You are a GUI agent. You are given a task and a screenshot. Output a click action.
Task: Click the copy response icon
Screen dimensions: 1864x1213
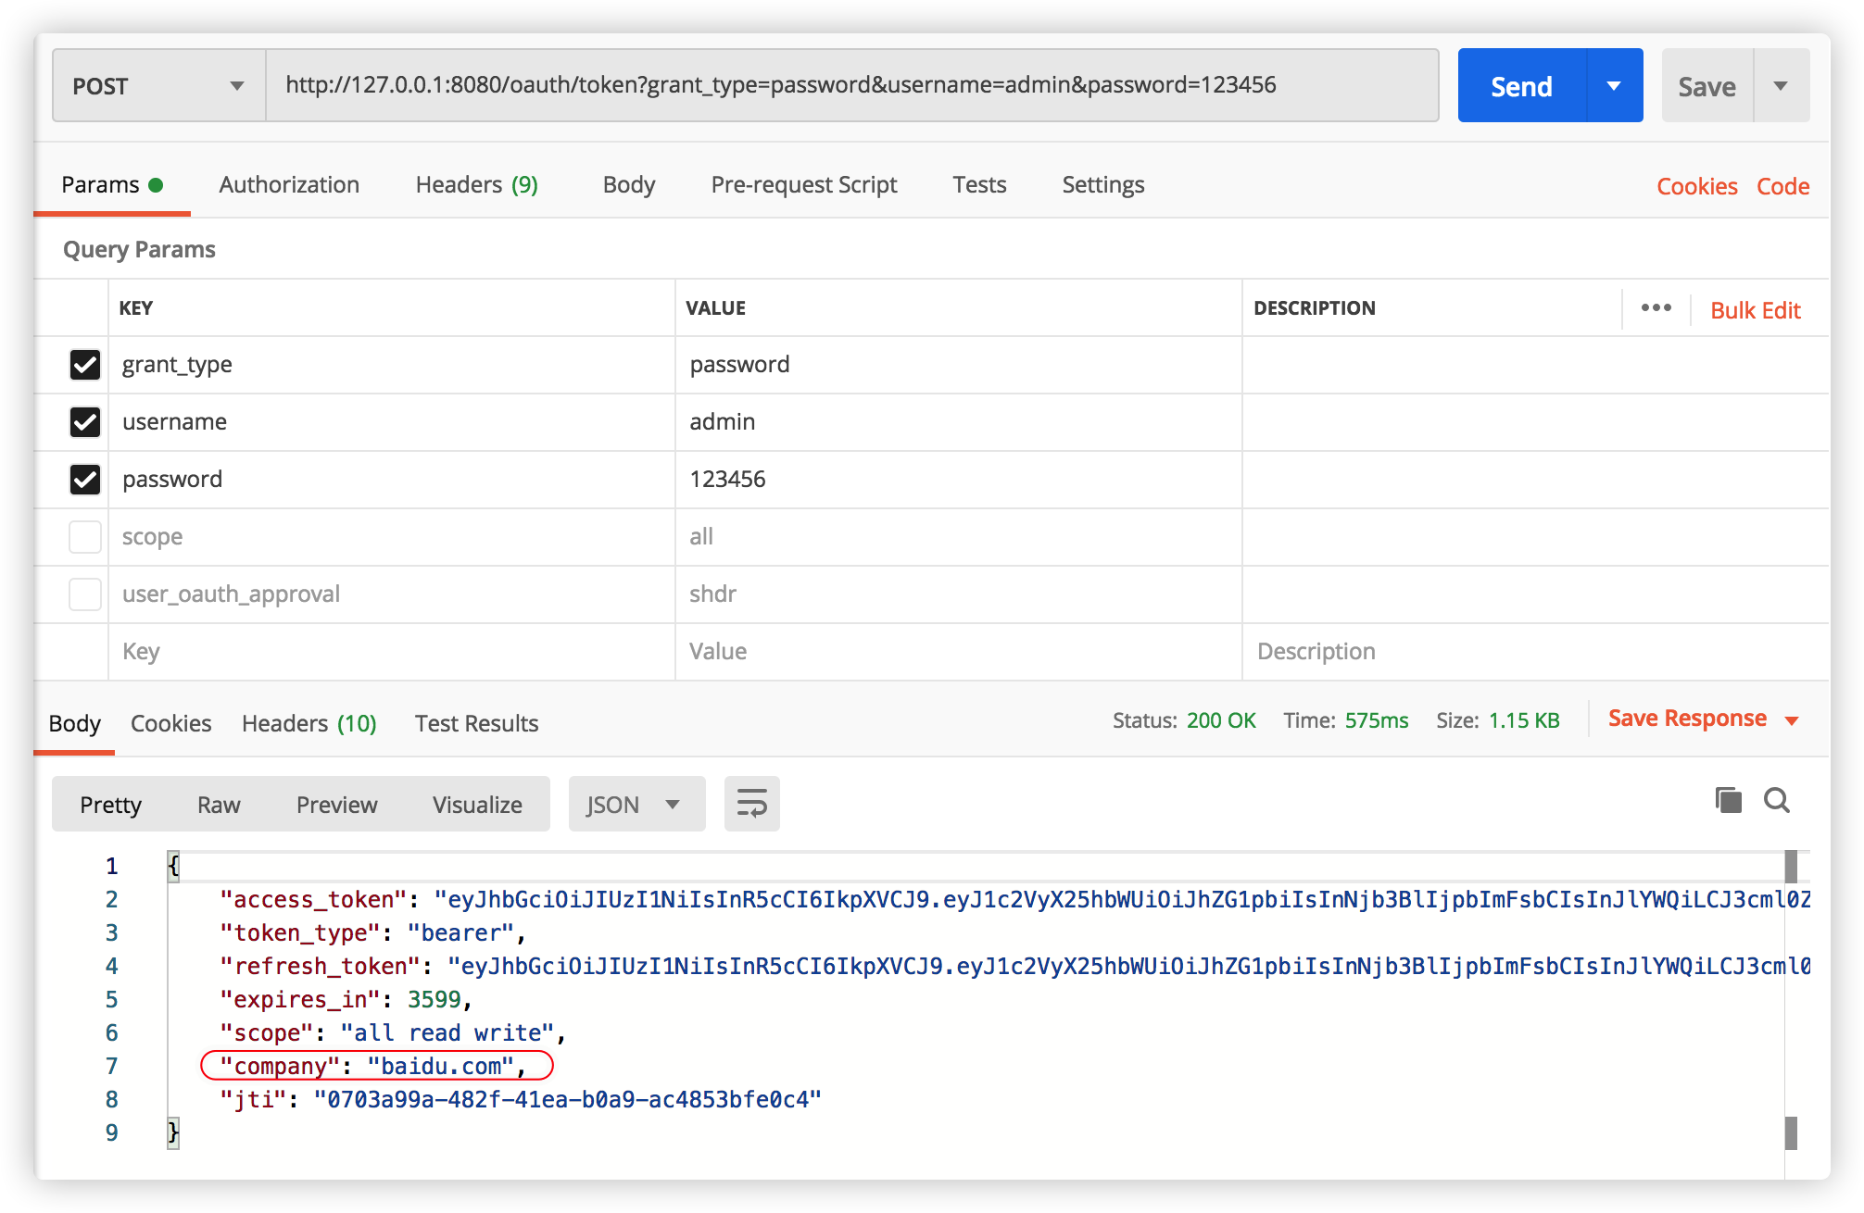1728,800
